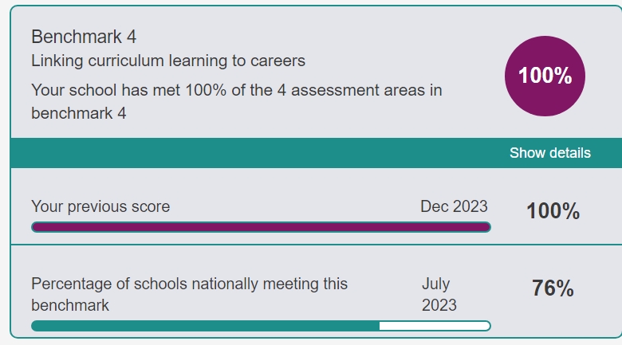Click the July 2023 date label
The height and width of the screenshot is (345, 622).
[x=439, y=295]
